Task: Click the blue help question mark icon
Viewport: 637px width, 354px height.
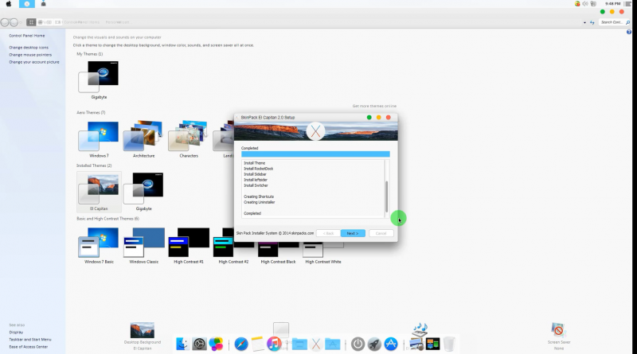Action: point(629,32)
